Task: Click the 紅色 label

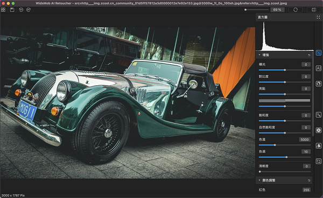Action: pyautogui.click(x=262, y=189)
